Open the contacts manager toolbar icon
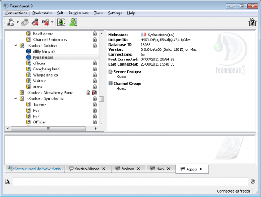261x197 pixels. pyautogui.click(x=73, y=22)
